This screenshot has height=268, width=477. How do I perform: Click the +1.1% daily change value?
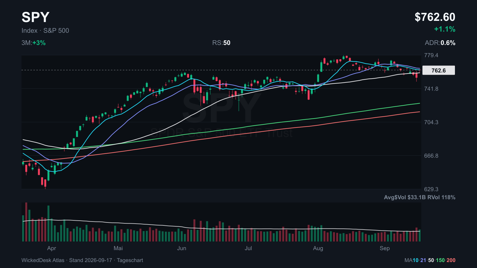(x=445, y=29)
